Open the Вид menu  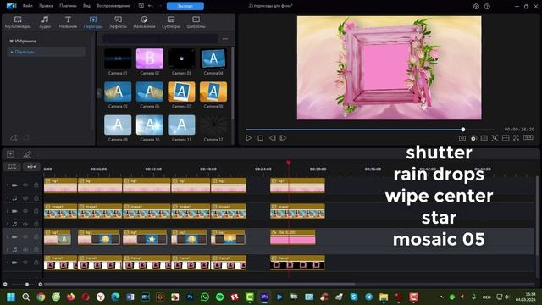[86, 6]
